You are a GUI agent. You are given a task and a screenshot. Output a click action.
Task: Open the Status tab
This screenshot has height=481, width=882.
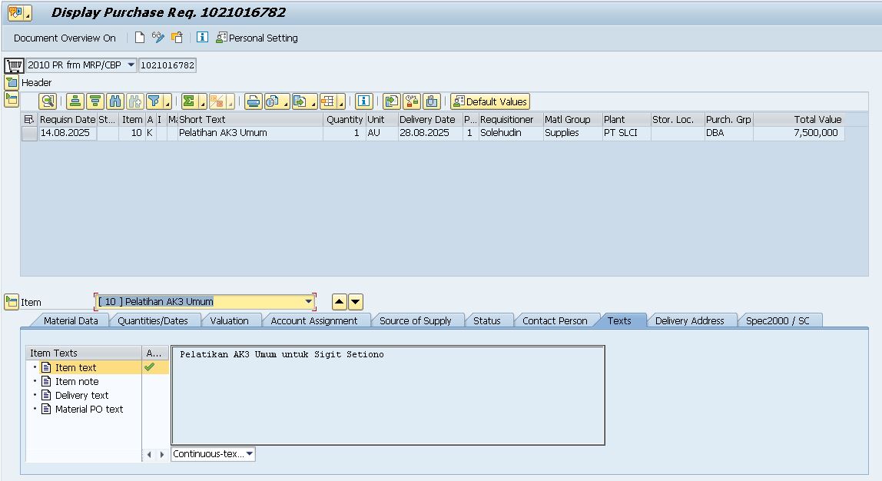coord(487,320)
